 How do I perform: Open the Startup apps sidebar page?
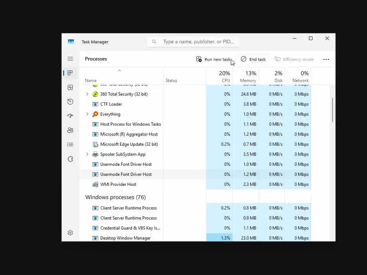pyautogui.click(x=70, y=116)
